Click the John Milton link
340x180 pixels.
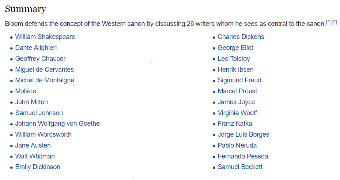pyautogui.click(x=31, y=102)
